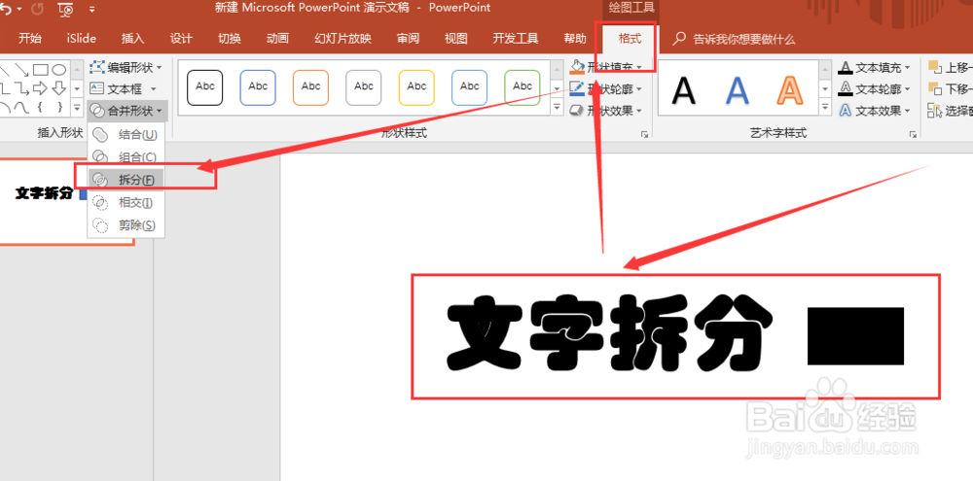Apply the blue fill WordArt style A
The width and height of the screenshot is (973, 481).
coord(738,89)
